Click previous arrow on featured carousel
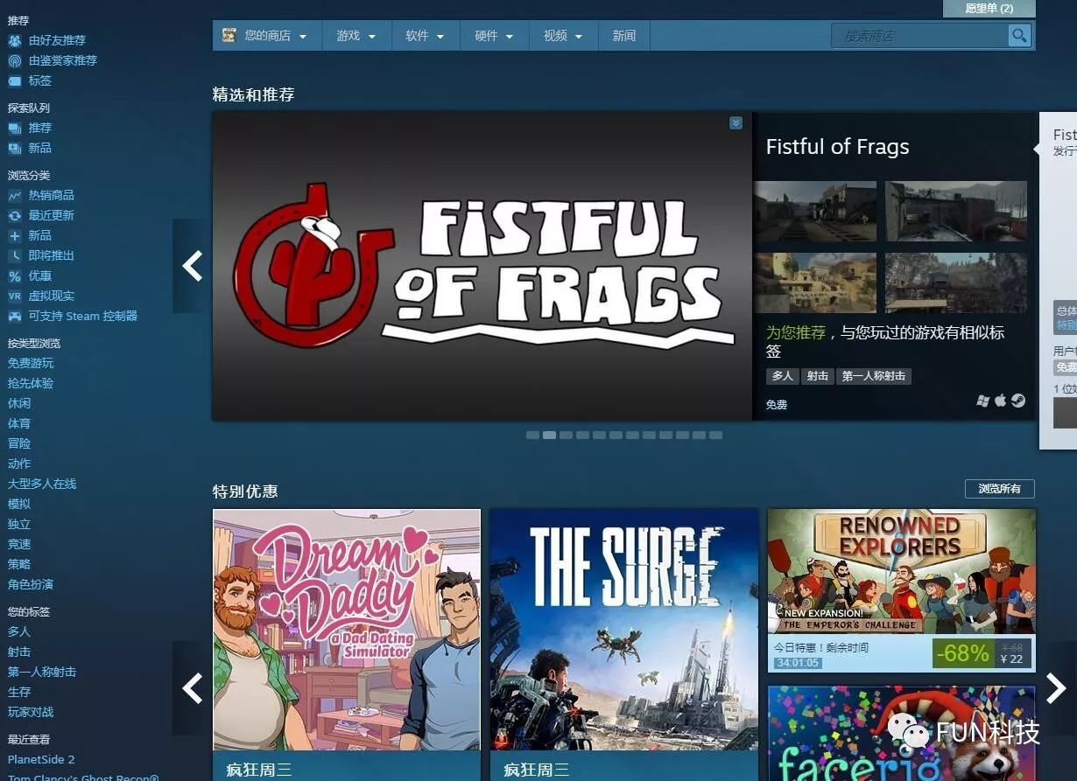The height and width of the screenshot is (781, 1077). coord(192,266)
